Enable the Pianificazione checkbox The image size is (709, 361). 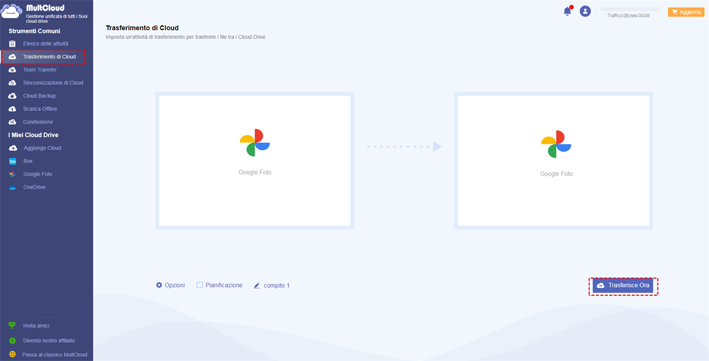pos(200,285)
